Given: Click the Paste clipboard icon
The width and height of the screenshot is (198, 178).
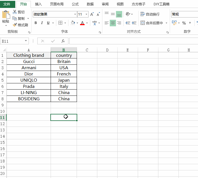Looking at the screenshot, I should (x=6, y=14).
